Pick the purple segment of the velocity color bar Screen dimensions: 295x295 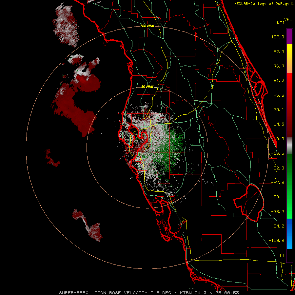289,37
